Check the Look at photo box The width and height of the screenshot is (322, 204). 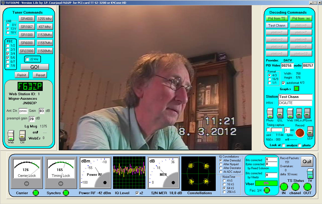click(x=299, y=145)
